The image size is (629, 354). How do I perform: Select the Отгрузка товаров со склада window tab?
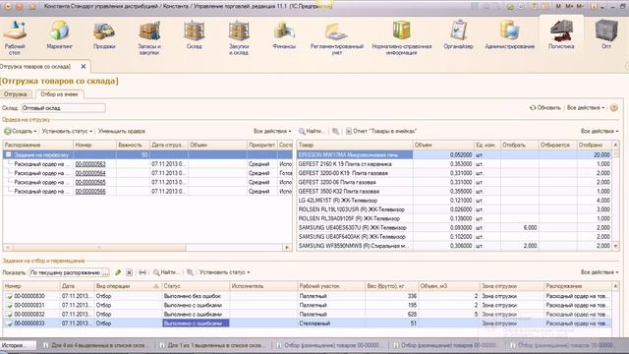[35, 66]
